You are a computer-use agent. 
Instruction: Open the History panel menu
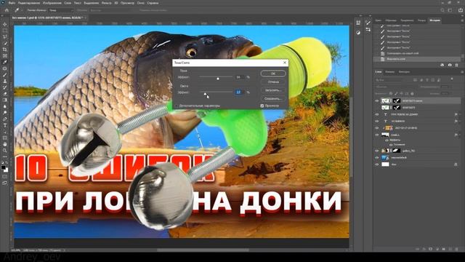(462, 20)
